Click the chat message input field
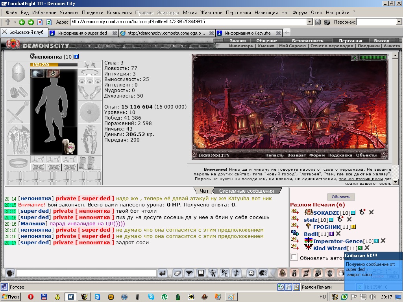Screen dimensions: 403x302 pyautogui.click(x=86, y=273)
